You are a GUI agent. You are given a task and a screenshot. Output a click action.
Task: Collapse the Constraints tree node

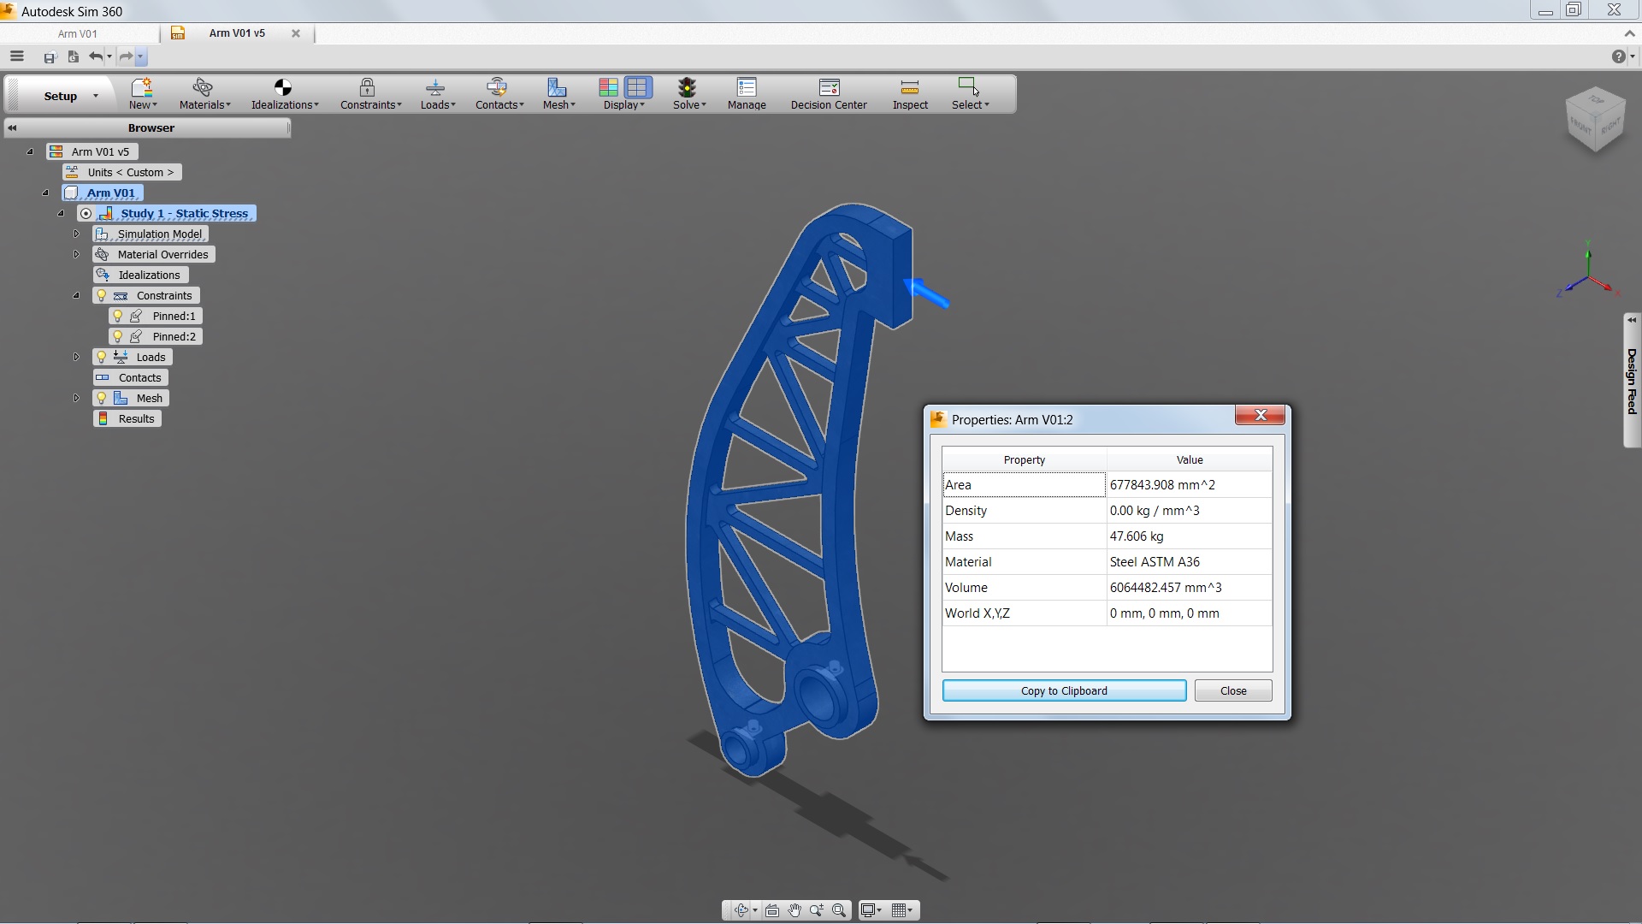pyautogui.click(x=76, y=295)
